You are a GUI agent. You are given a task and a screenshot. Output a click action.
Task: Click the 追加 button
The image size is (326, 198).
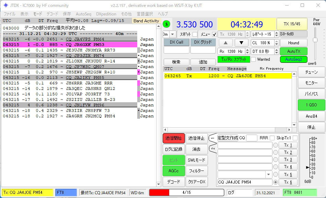203,62
